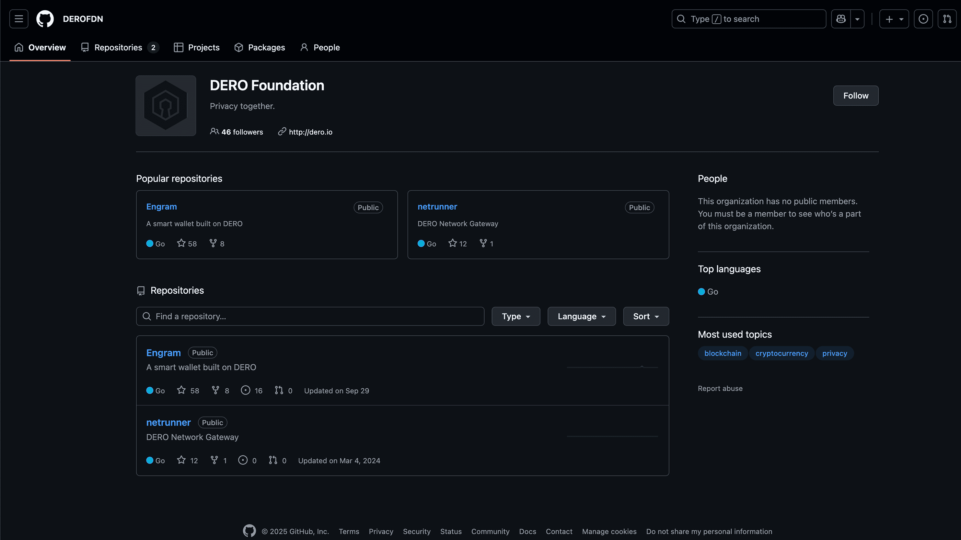The image size is (961, 540).
Task: Expand the Copilot options dropdown arrow
Action: point(857,19)
